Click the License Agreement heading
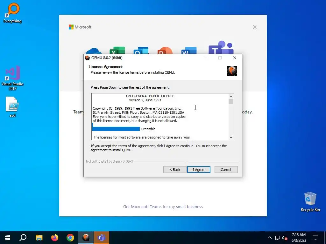The width and height of the screenshot is (326, 244). point(106,67)
